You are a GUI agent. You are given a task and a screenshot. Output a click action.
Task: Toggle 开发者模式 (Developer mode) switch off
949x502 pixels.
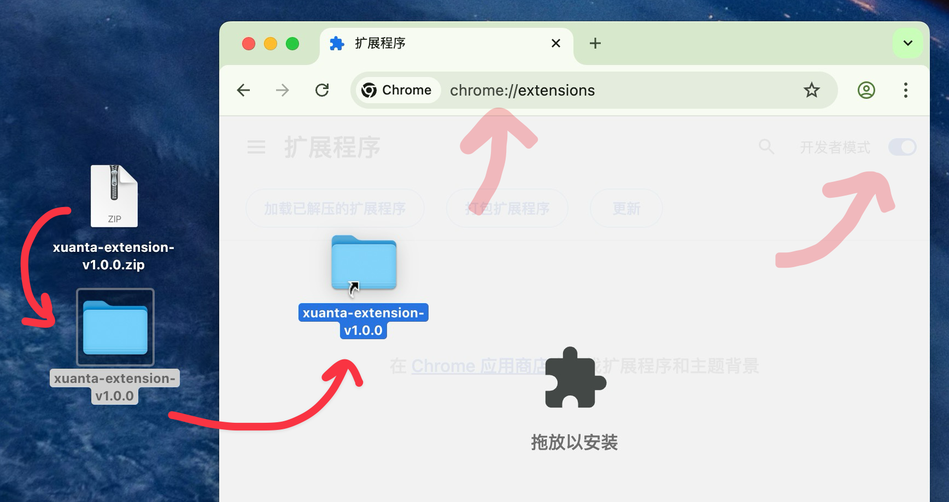click(x=902, y=146)
